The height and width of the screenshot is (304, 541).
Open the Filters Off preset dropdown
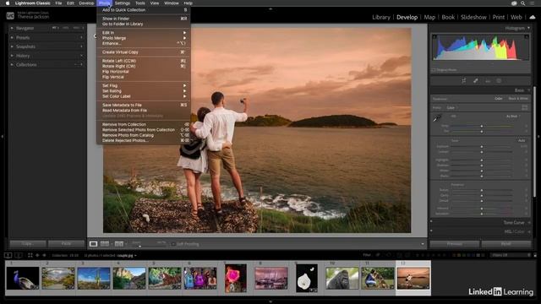click(x=511, y=255)
